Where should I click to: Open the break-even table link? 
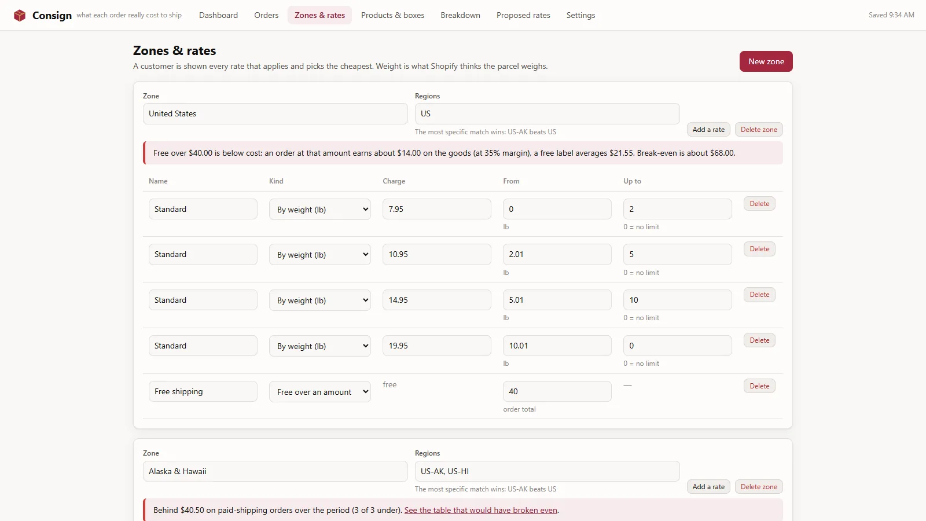[481, 510]
